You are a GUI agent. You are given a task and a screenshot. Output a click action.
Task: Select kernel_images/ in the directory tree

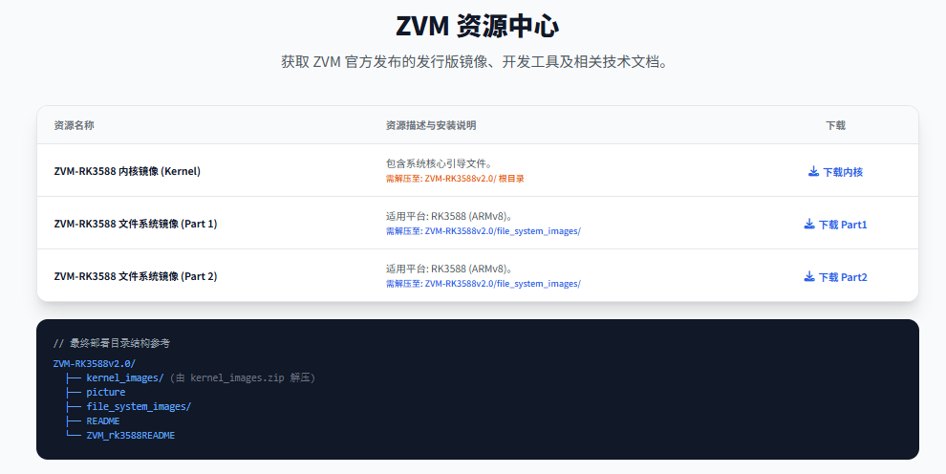(x=124, y=377)
